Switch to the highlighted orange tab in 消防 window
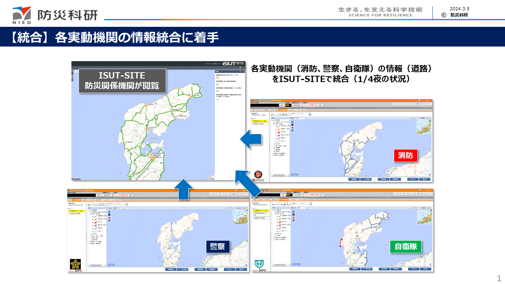 [x=282, y=110]
